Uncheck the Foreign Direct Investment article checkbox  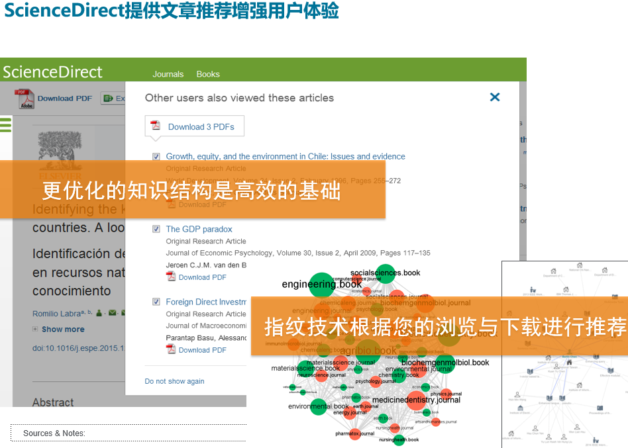156,302
